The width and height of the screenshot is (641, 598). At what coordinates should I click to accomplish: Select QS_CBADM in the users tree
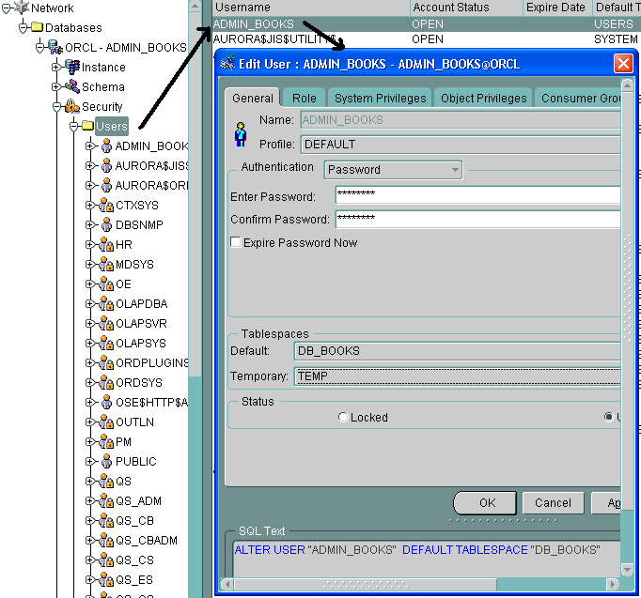147,540
